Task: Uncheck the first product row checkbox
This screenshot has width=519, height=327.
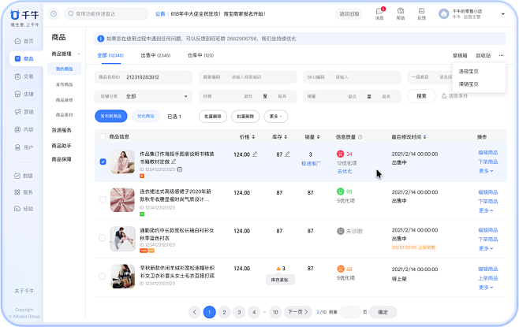Action: [103, 162]
